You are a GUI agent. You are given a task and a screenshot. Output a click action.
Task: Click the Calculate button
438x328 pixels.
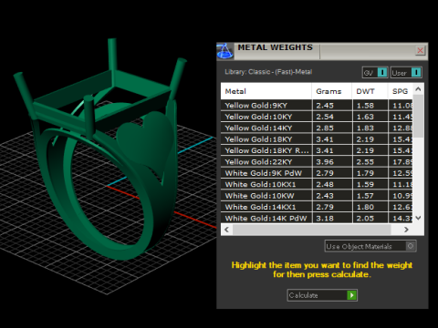coord(322,295)
